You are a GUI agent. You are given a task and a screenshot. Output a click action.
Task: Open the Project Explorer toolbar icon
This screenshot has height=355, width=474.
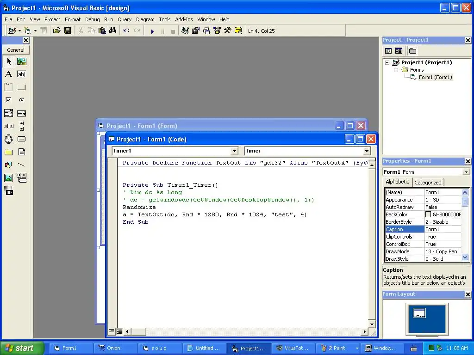pyautogui.click(x=185, y=31)
